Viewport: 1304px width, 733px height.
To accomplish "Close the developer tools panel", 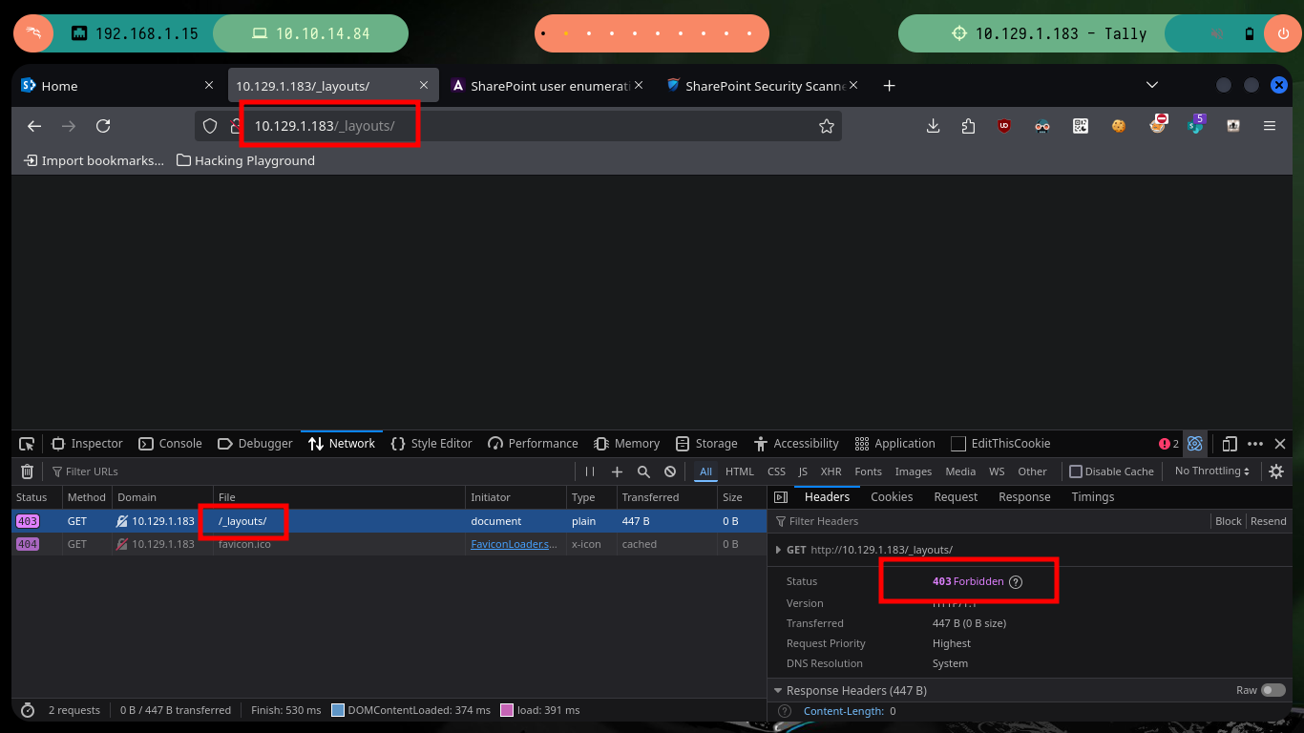I will point(1280,444).
